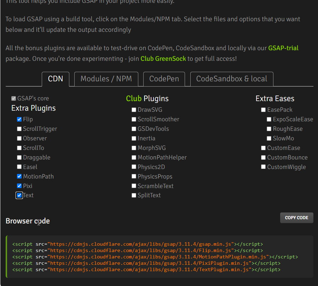Tick the ExpoScaleEase checkbox
The height and width of the screenshot is (286, 318).
point(269,119)
